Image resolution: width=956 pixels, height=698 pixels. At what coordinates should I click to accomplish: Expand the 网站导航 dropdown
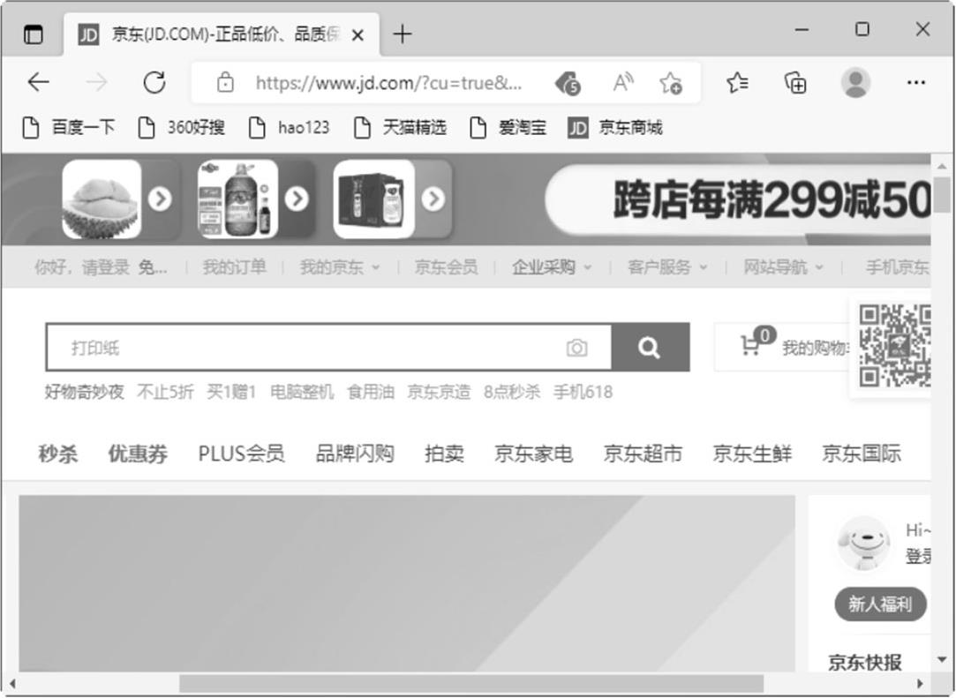point(783,267)
